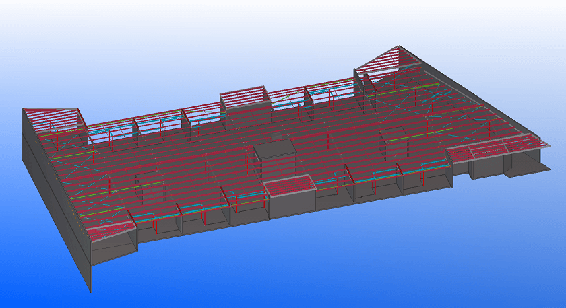Select the flat grey roof box at model center

[x=275, y=149]
